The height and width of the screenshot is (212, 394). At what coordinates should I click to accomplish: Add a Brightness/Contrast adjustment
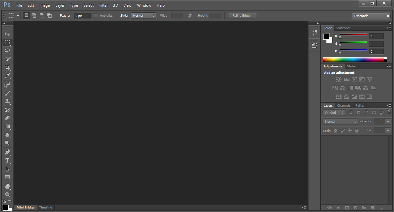point(339,79)
